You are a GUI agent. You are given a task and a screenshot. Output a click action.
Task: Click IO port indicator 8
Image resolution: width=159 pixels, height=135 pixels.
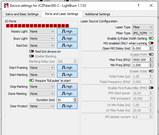(39, 26)
